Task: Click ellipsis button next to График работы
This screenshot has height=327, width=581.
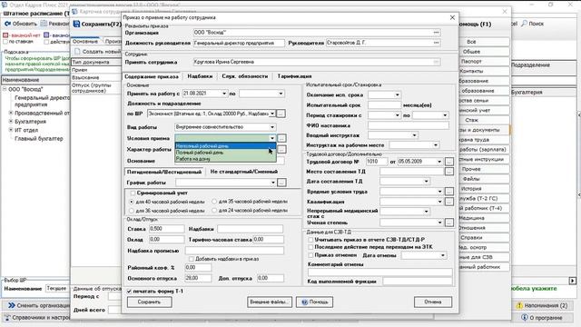Action: (281, 183)
